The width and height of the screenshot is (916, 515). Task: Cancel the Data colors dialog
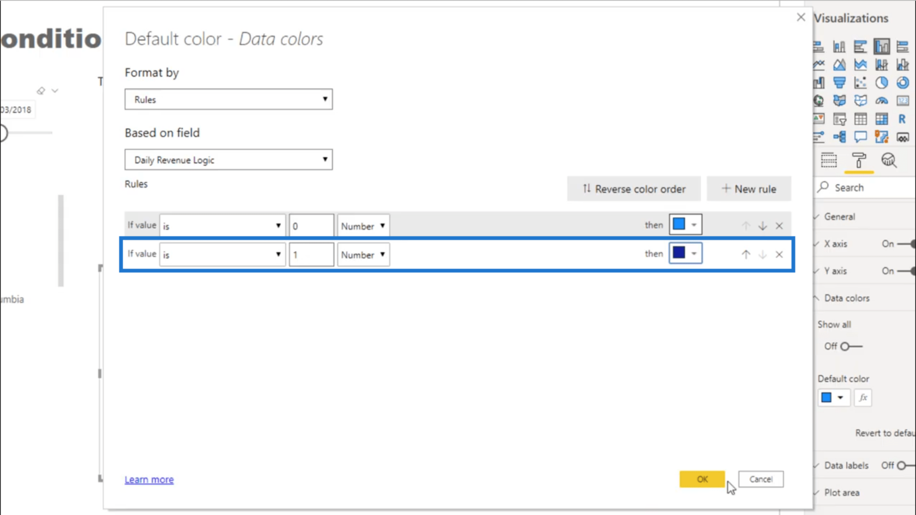[x=761, y=479]
